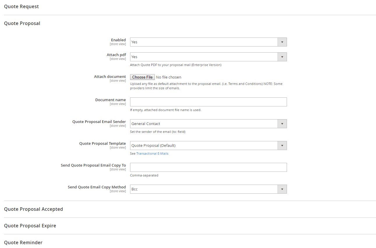Focus the Send Quote Proposal Email Copy To field

click(x=208, y=167)
